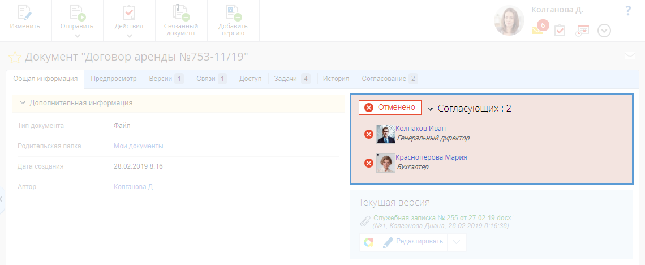Open Колпаков Иван profile link

[420, 129]
